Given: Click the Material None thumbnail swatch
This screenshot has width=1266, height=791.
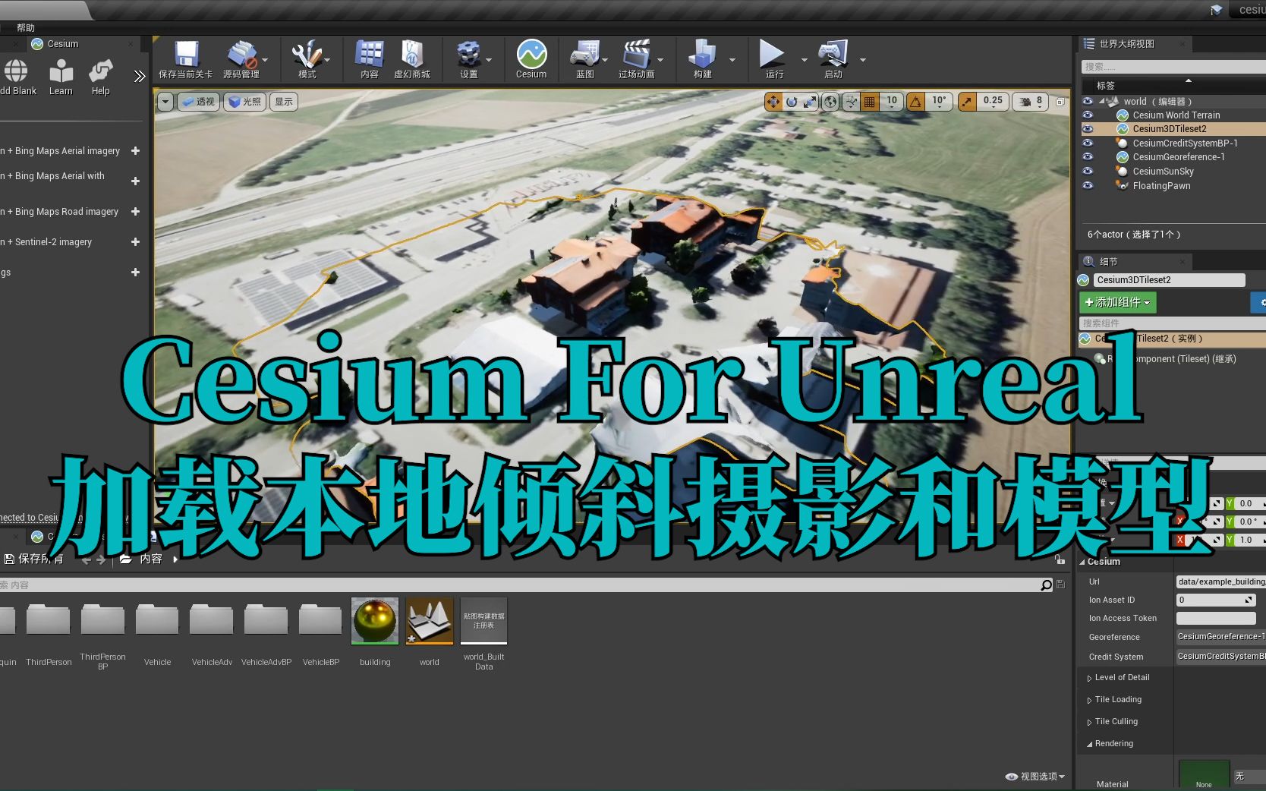Looking at the screenshot, I should 1204,776.
